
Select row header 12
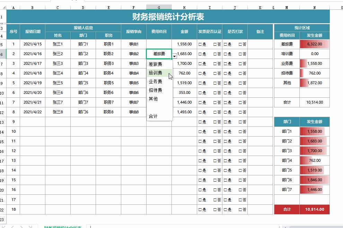coord(3,112)
